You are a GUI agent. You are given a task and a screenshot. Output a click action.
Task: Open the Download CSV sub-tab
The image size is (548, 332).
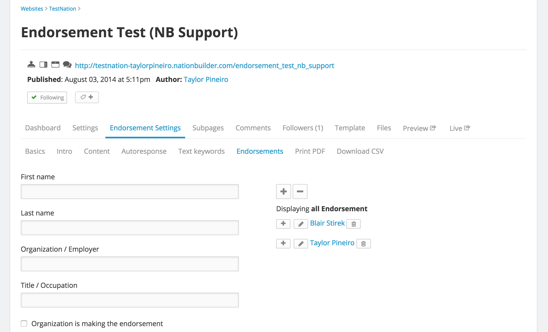pyautogui.click(x=360, y=151)
